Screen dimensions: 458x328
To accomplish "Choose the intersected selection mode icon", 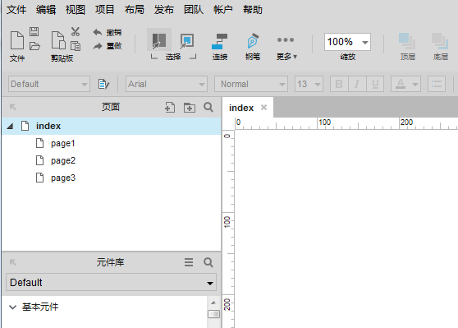I will click(x=159, y=40).
